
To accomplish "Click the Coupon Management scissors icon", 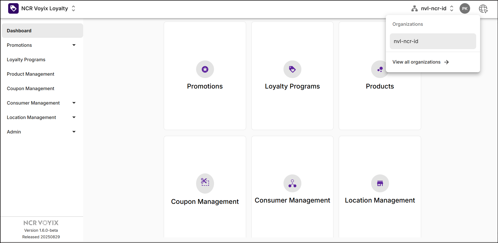I will coord(205,182).
